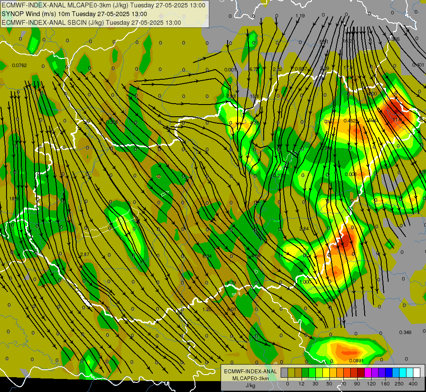Click the J/kg unit label in legend
Image resolution: width=426 pixels, height=392 pixels.
click(250, 385)
